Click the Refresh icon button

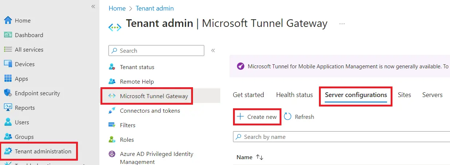tap(288, 117)
